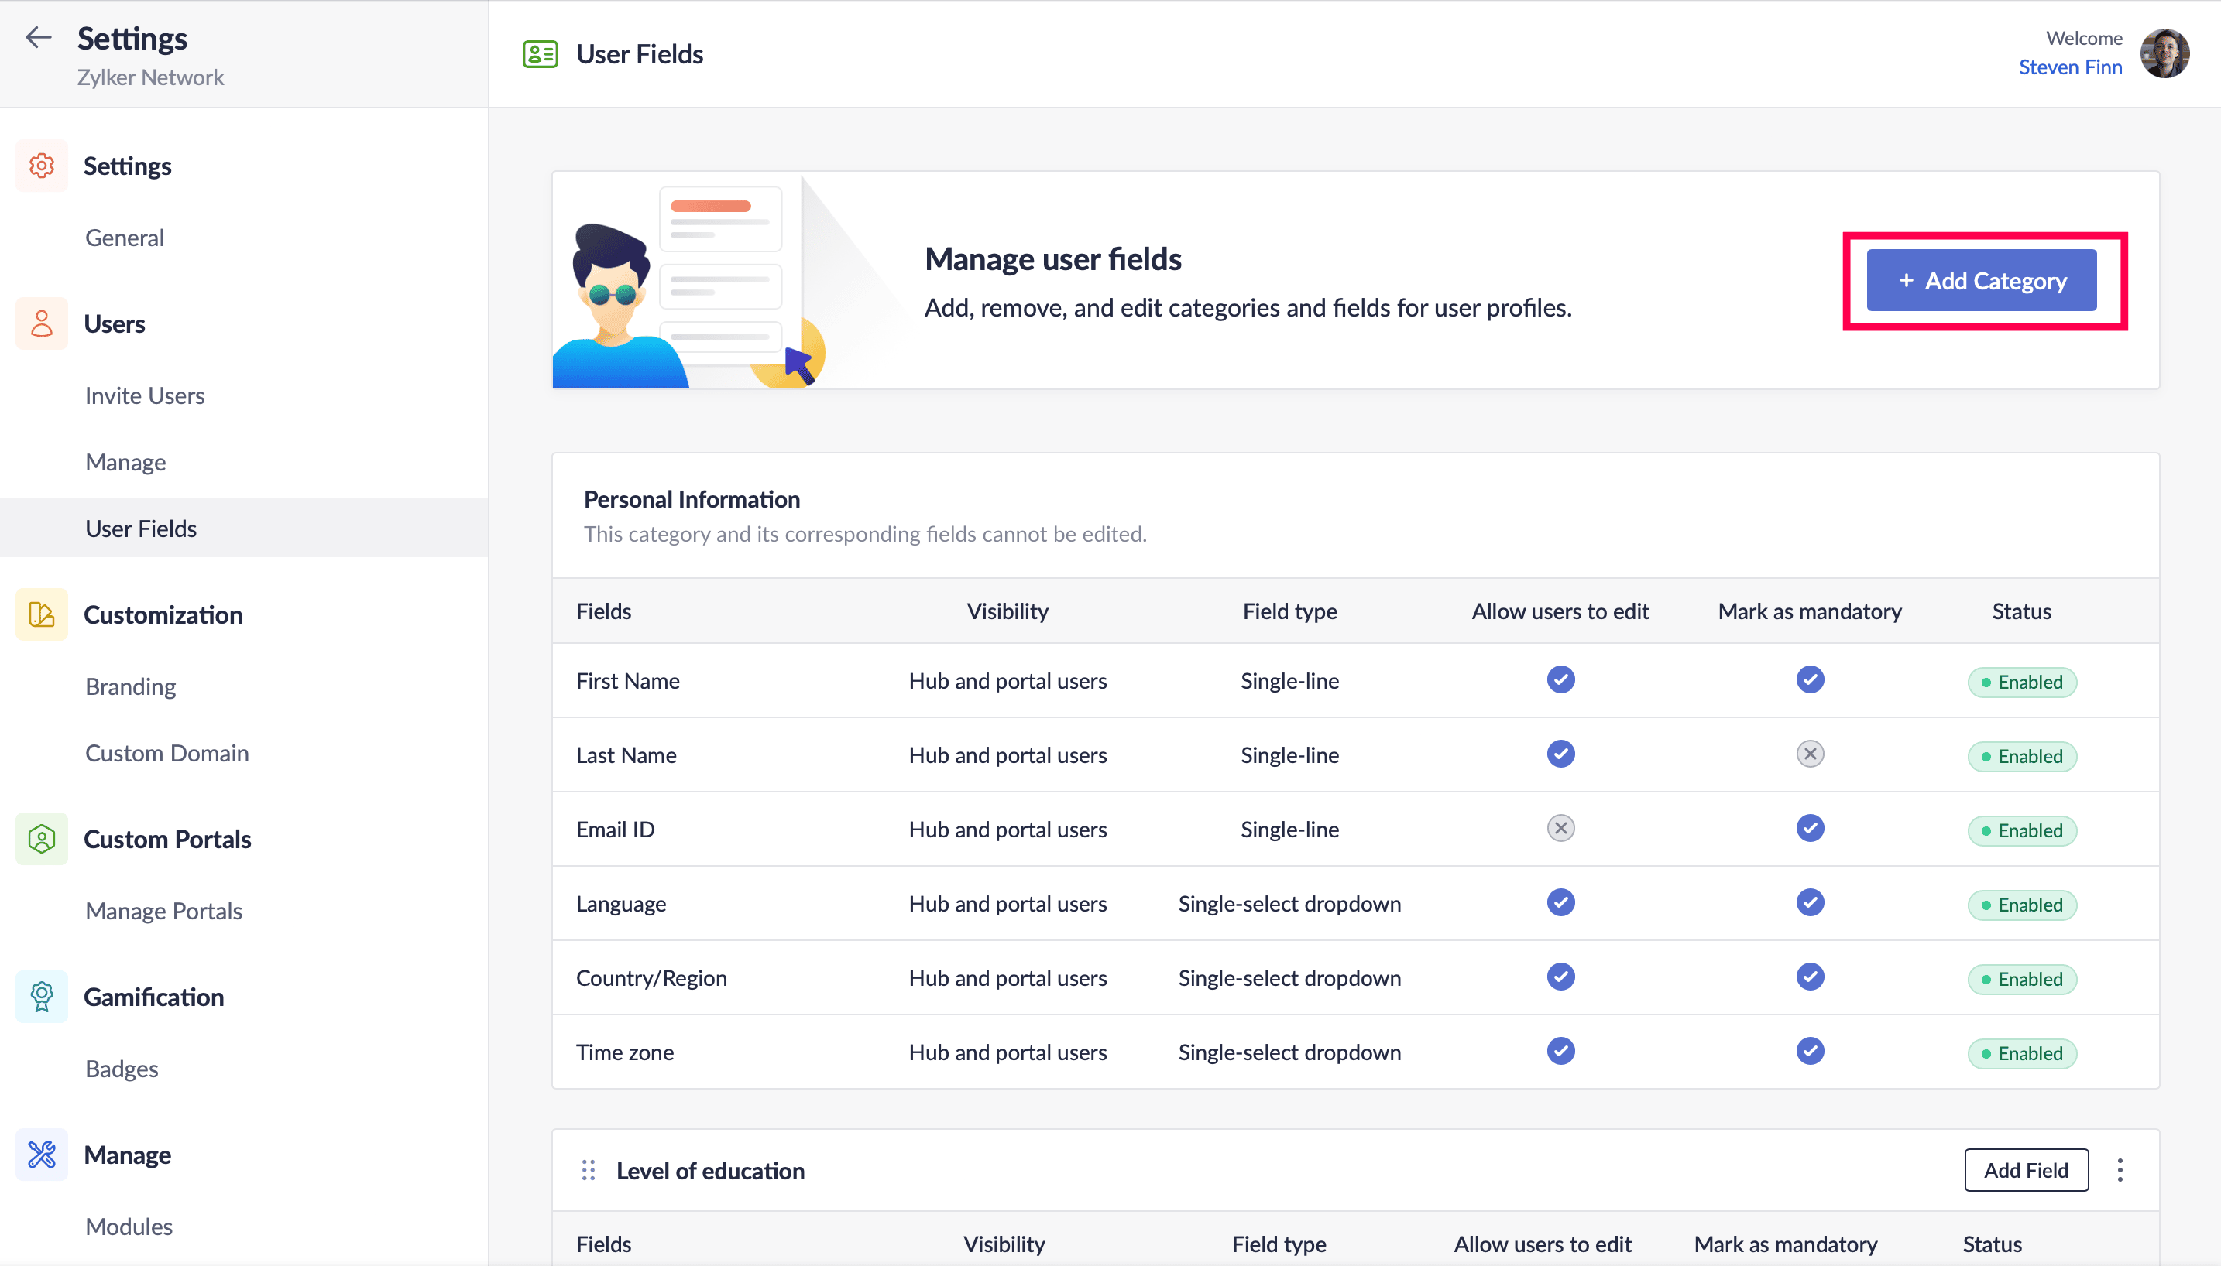Click the Custom Portals shield icon
This screenshot has height=1266, width=2221.
click(x=41, y=839)
